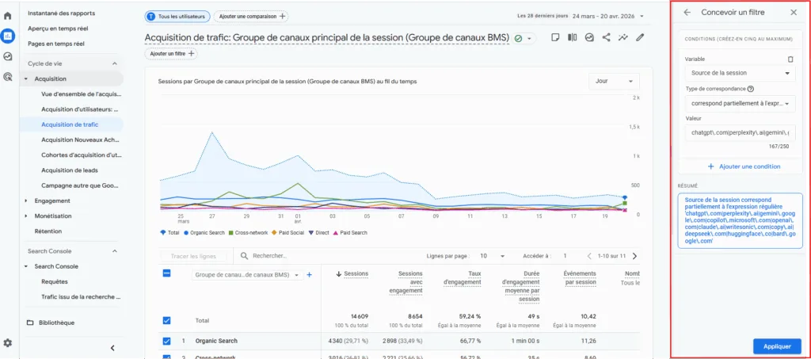Uncheck the Organic Search row checkbox
811x359 pixels.
[166, 341]
